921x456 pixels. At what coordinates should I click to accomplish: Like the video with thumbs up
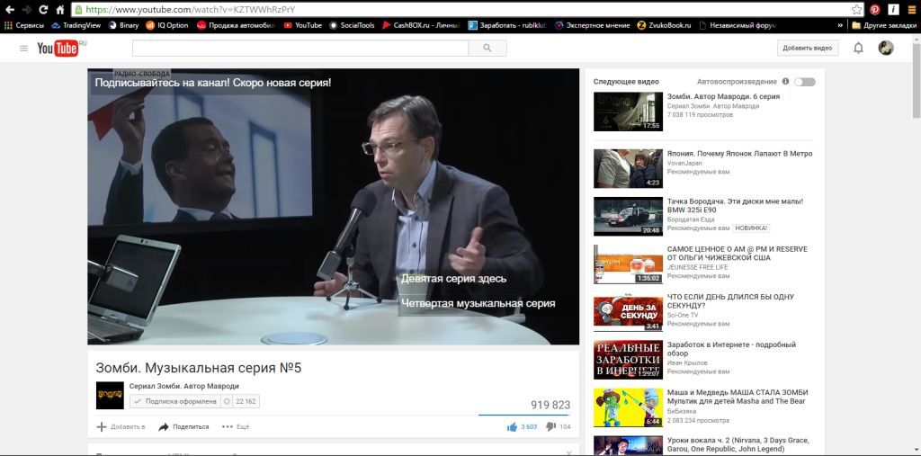coord(512,426)
